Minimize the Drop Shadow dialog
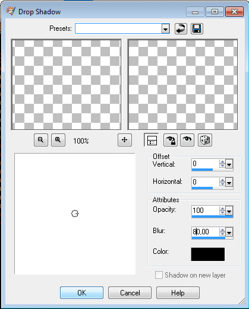Viewport: 249px width, 309px height. (195, 12)
